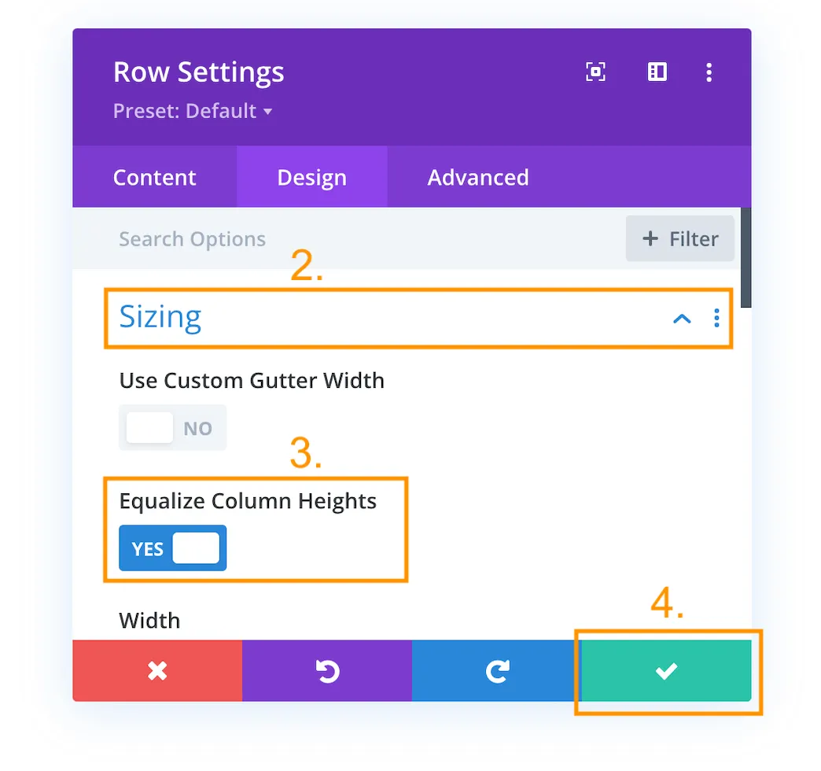Undo the last change
This screenshot has height=771, width=821.
click(x=327, y=671)
